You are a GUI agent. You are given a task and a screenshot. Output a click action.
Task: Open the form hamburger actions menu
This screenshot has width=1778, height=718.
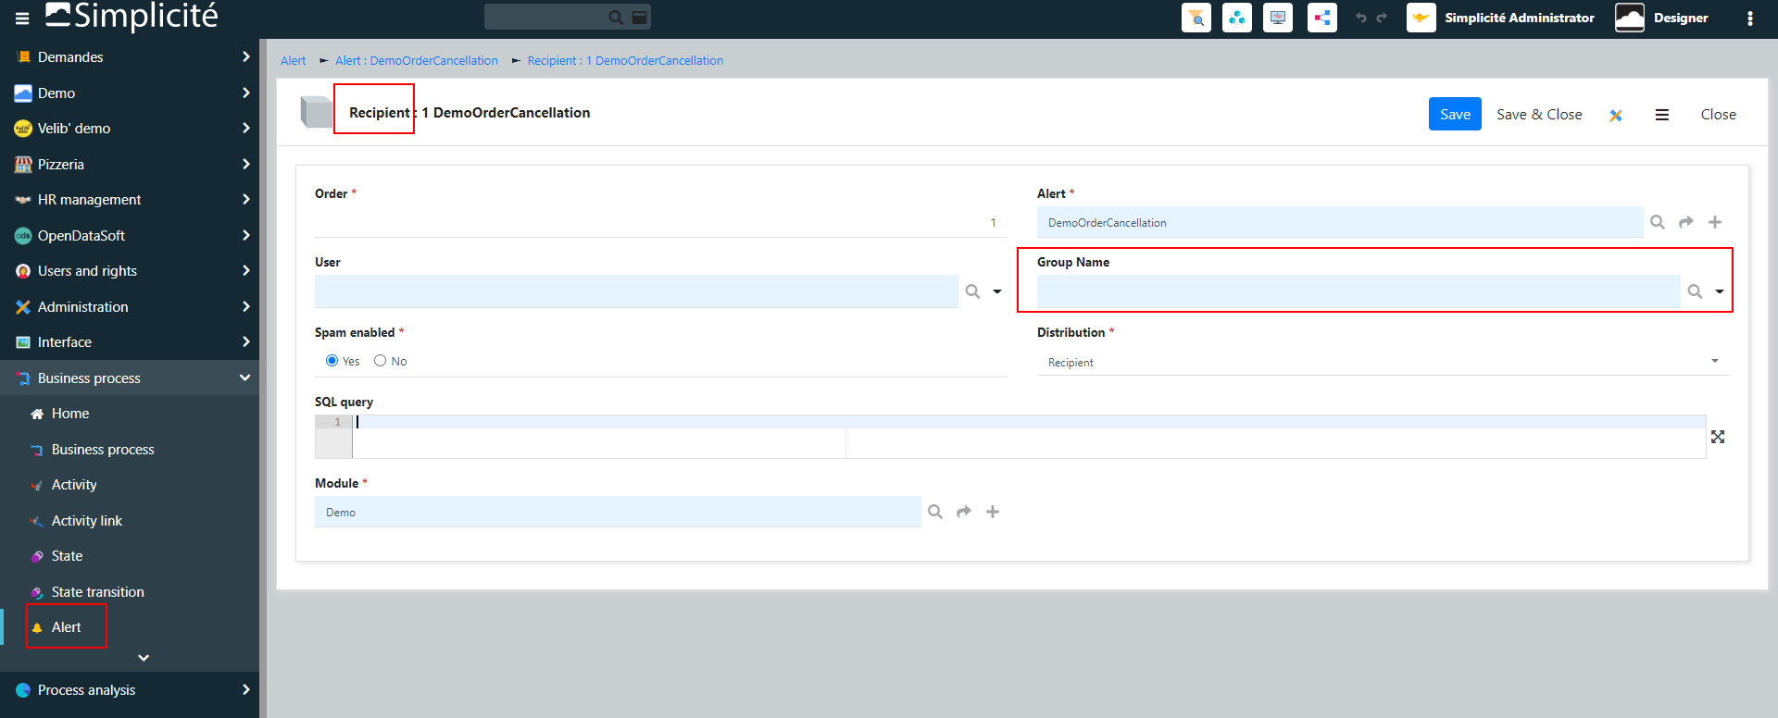(1662, 115)
